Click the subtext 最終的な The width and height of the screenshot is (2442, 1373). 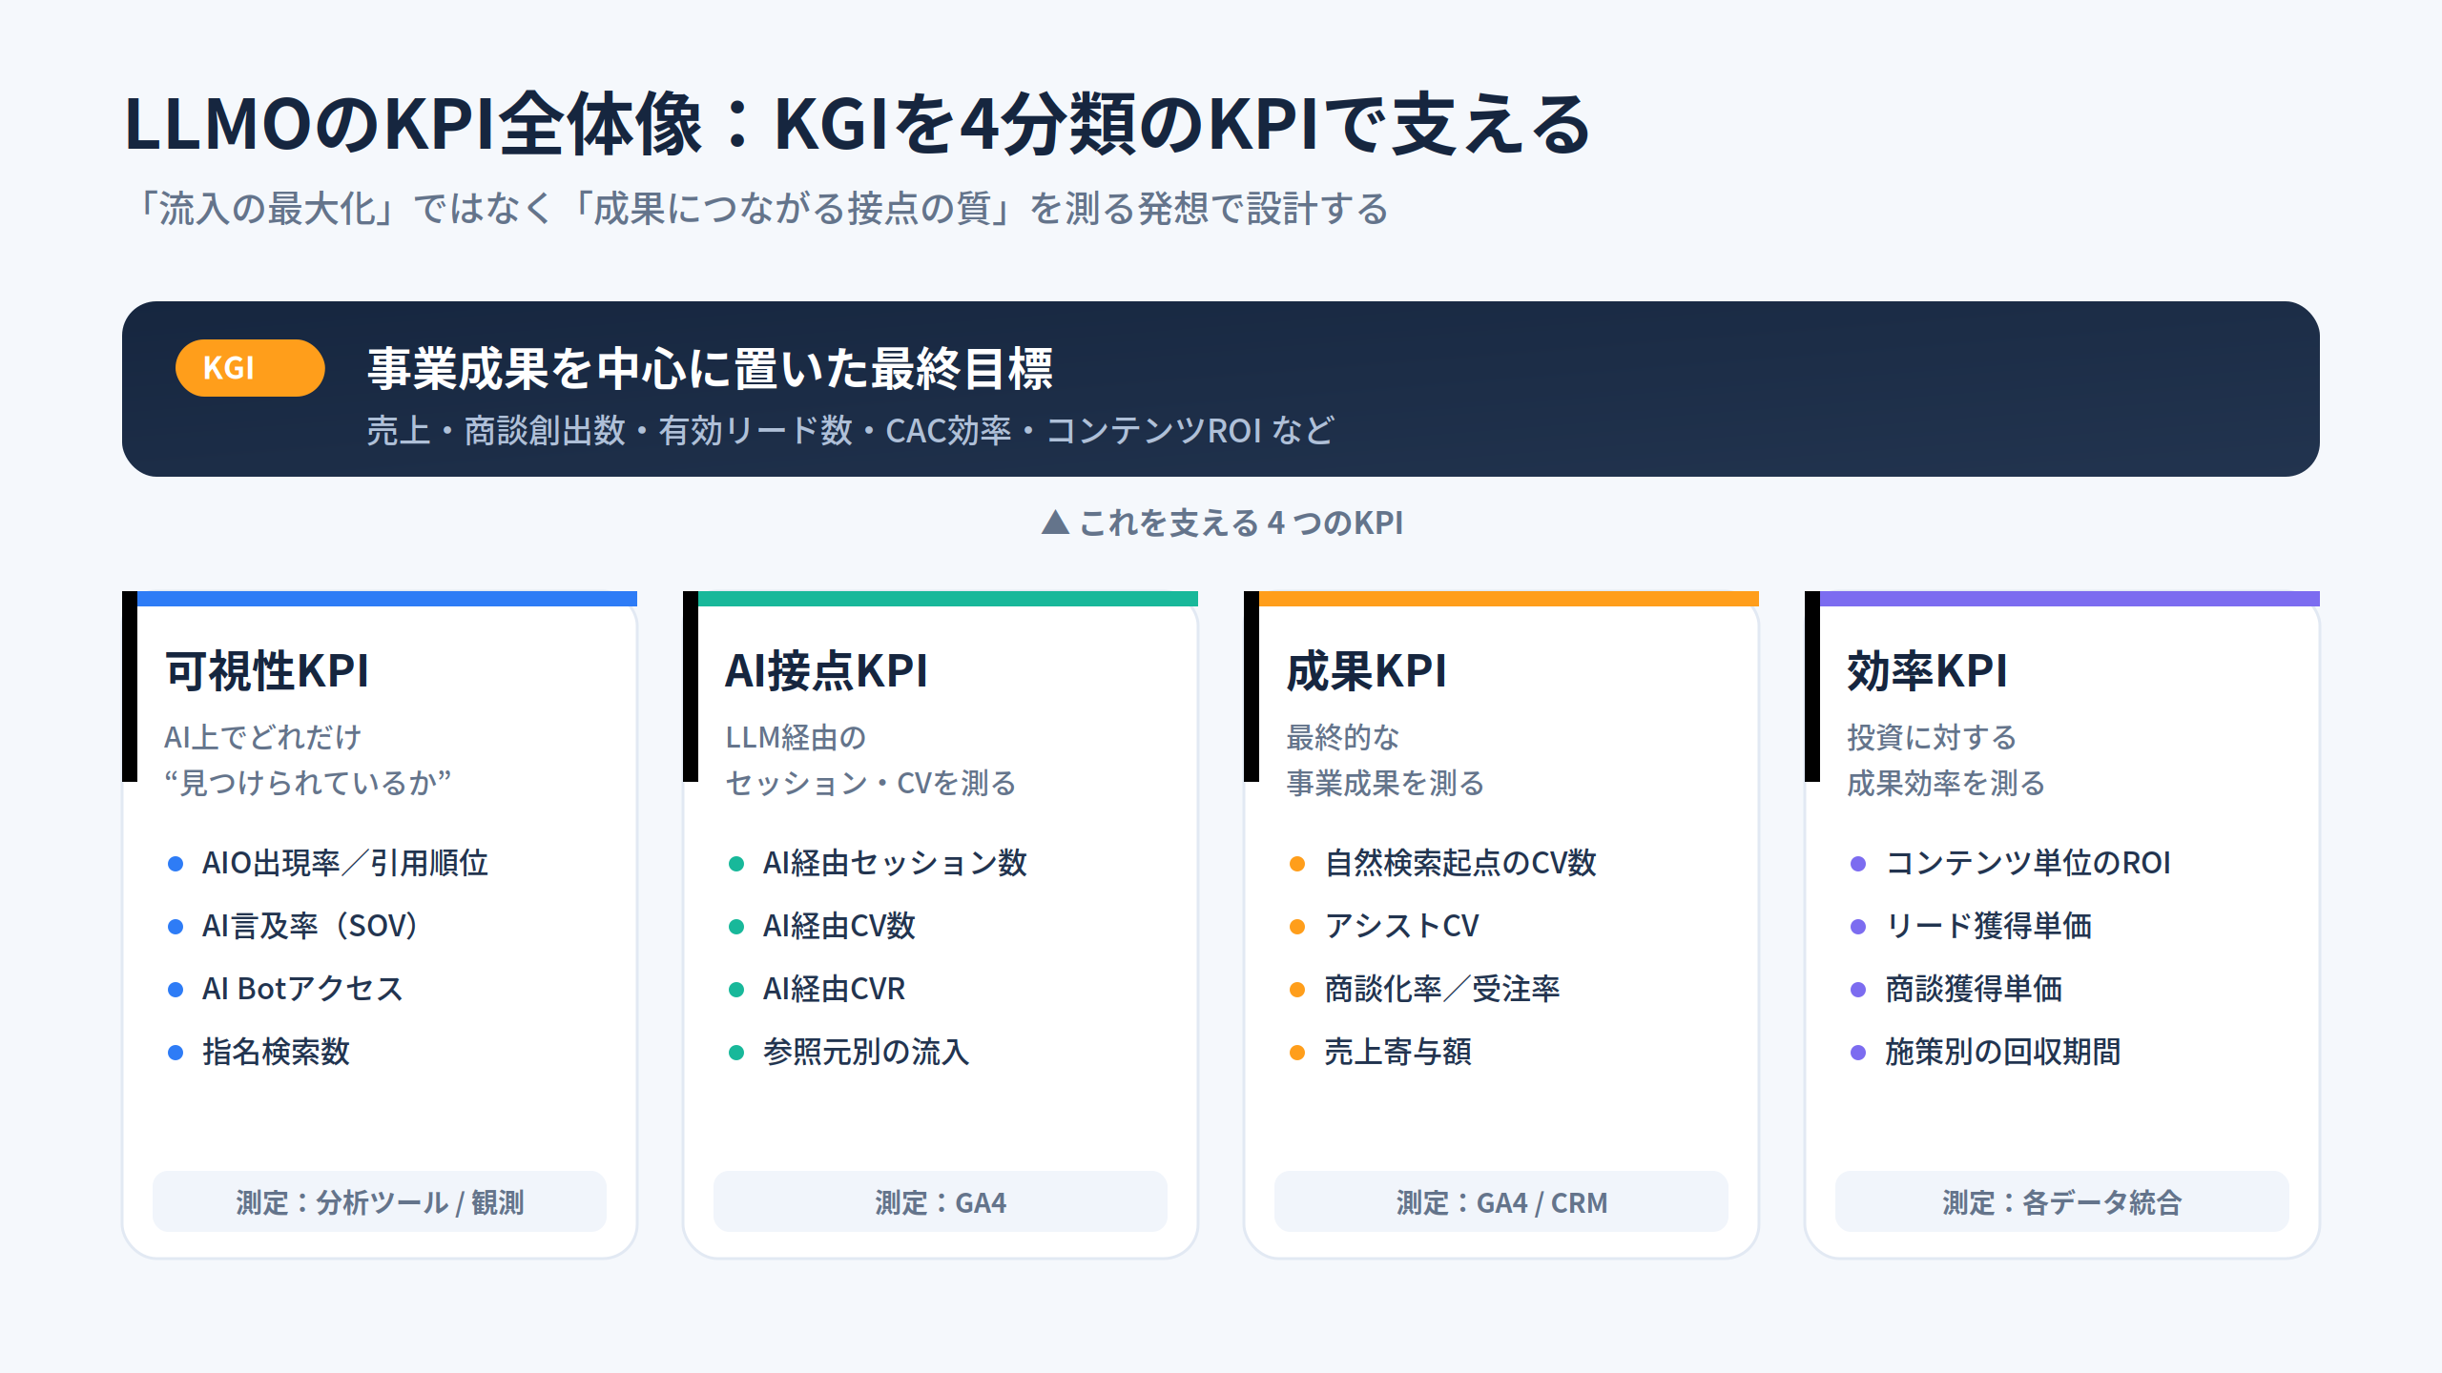point(1342,737)
